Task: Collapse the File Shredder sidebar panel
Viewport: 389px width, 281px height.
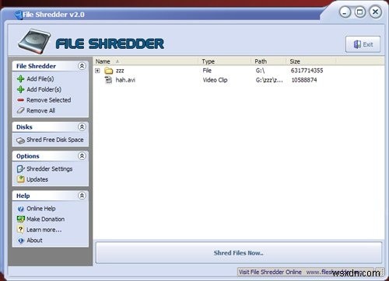Action: (82, 66)
